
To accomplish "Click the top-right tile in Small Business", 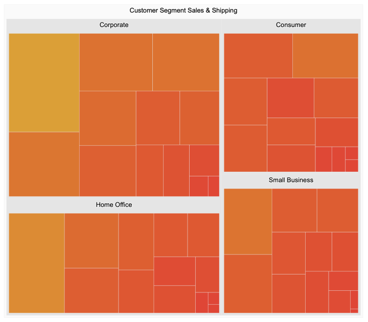I will click(337, 210).
